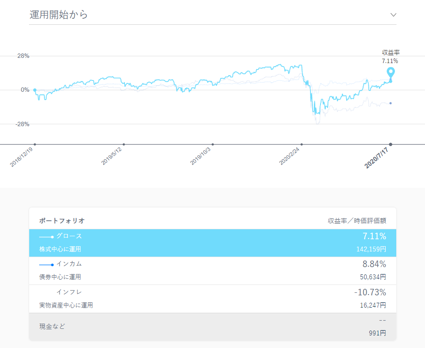This screenshot has width=425, height=348.
Task: Select the 2020/2/24 axis marker dot
Action: click(301, 144)
